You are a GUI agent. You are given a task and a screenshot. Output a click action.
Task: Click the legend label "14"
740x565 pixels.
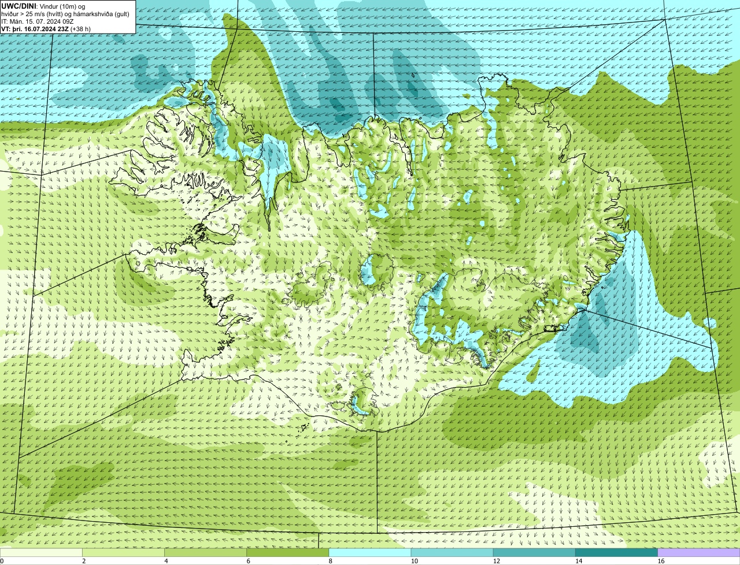click(x=578, y=561)
